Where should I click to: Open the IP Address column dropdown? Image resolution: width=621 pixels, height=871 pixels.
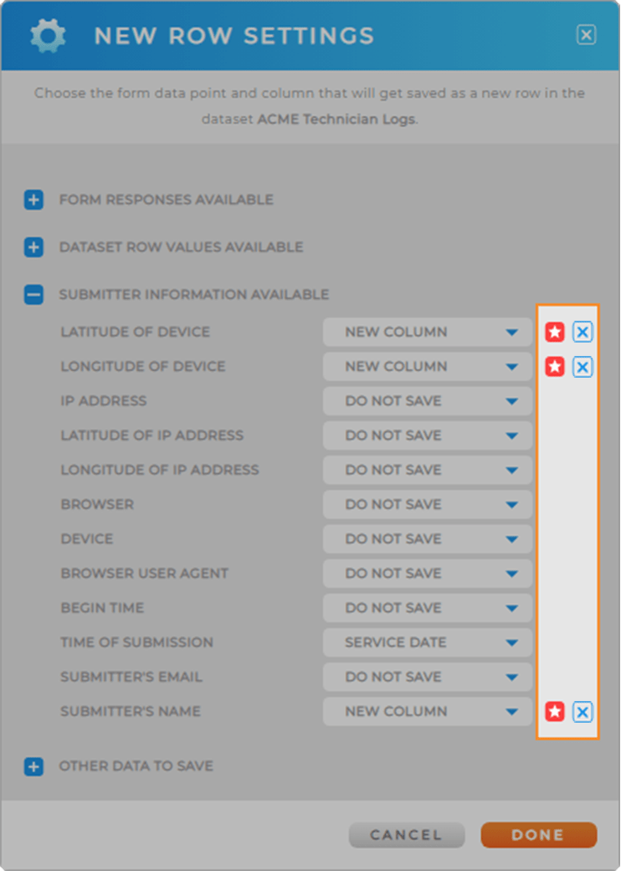coord(427,401)
